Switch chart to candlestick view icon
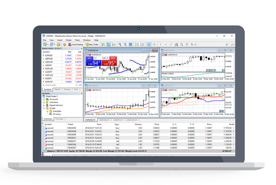Image resolution: width=276 pixels, height=185 pixels. (x=108, y=44)
